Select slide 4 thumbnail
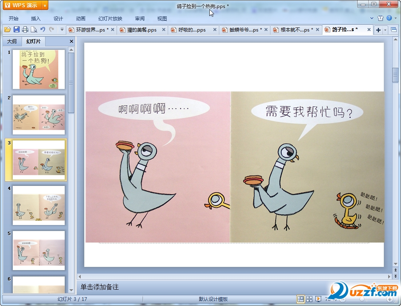Viewport: 401px width, 306px height. pos(39,205)
